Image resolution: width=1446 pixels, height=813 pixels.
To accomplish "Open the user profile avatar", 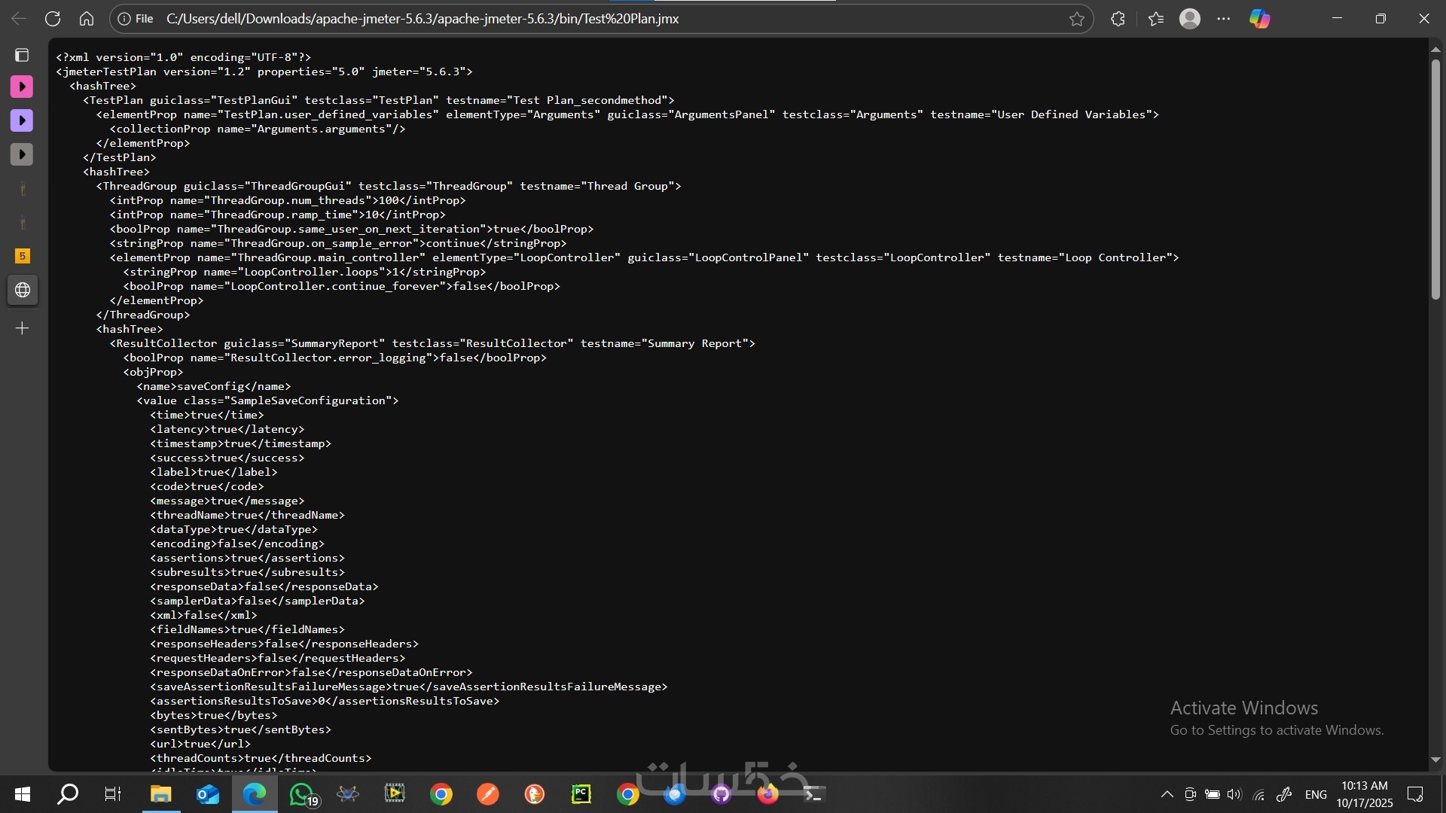I will 1190,19.
